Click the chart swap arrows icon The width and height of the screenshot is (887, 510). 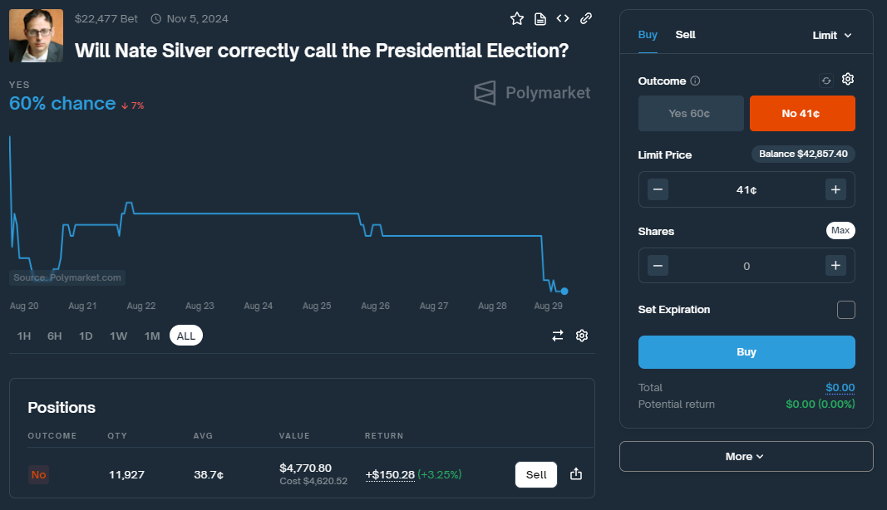558,336
